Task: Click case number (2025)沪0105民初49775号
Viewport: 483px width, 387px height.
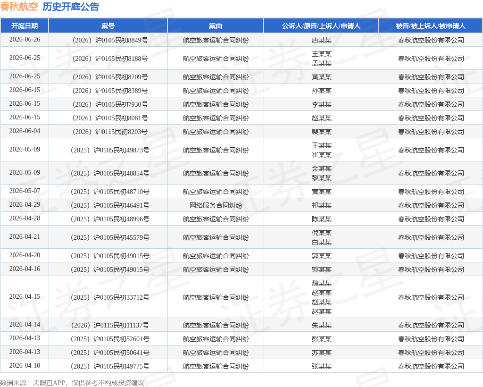Action: pyautogui.click(x=110, y=366)
